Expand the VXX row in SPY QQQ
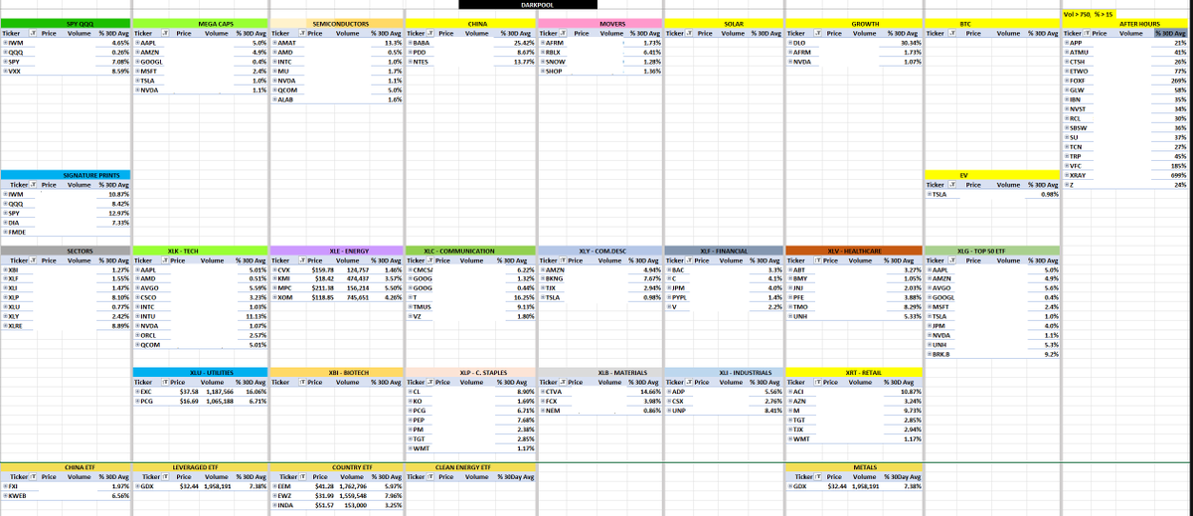 (5, 71)
